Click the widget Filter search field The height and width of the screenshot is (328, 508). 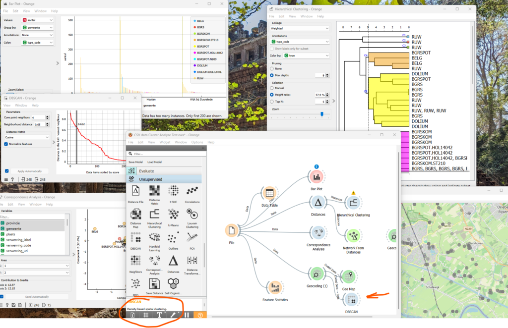(x=166, y=154)
